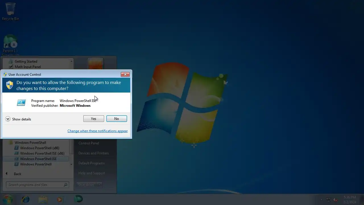Click the small shield icon in the title bar
Viewport: 364px width, 205px height.
(x=5, y=74)
